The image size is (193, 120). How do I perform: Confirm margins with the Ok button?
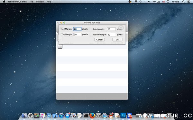click(x=117, y=40)
